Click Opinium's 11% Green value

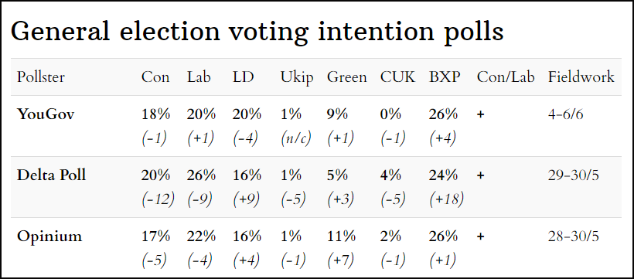341,236
